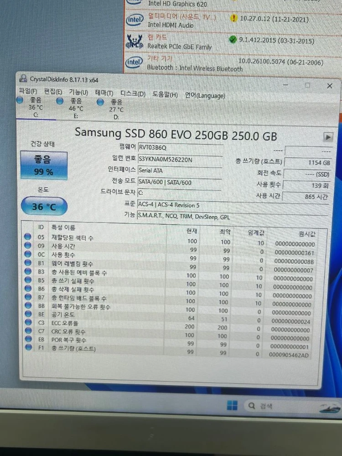
Task: Open the Windows Start button on taskbar
Action: 232,405
